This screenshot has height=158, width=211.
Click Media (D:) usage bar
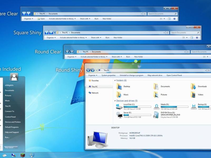coord(174,107)
